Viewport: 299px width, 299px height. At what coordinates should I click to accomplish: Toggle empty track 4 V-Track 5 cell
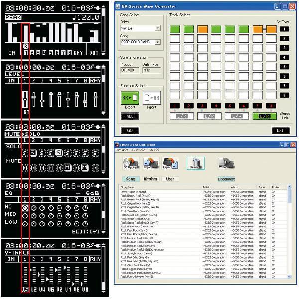(216, 67)
